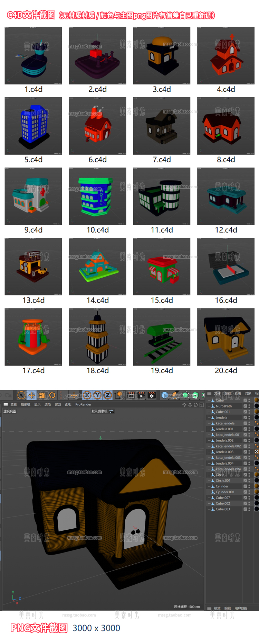This screenshot has width=259, height=637.
Task: Click the spline pen tool icon
Action: coord(175,395)
